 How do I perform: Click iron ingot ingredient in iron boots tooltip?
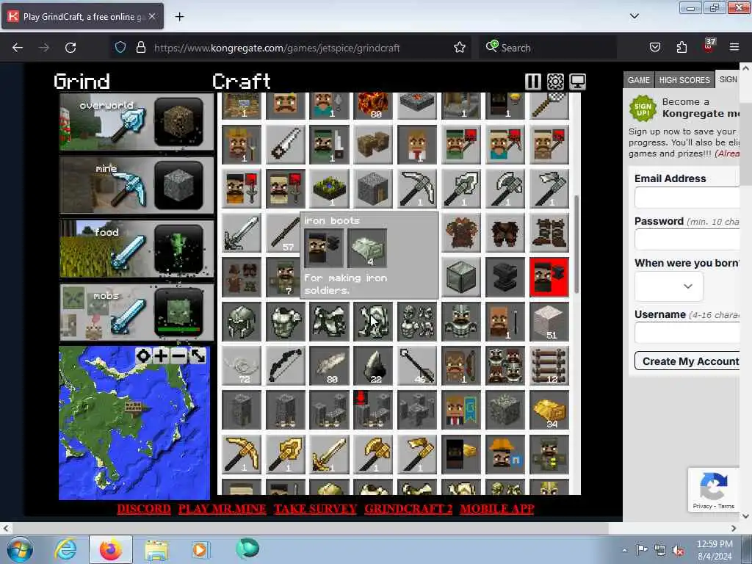pyautogui.click(x=367, y=248)
